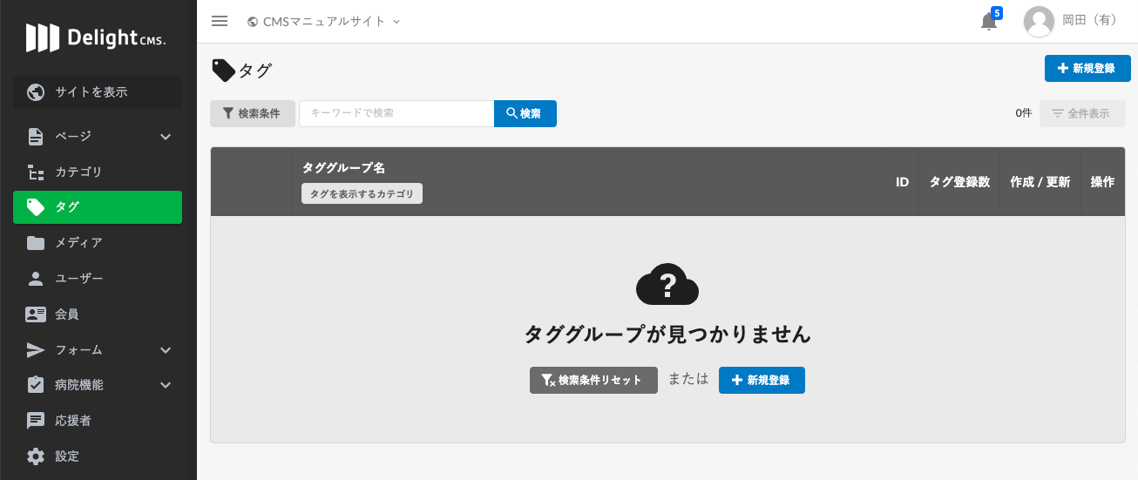Click the paper plane icon for フォーム
This screenshot has width=1138, height=480.
pyautogui.click(x=36, y=349)
